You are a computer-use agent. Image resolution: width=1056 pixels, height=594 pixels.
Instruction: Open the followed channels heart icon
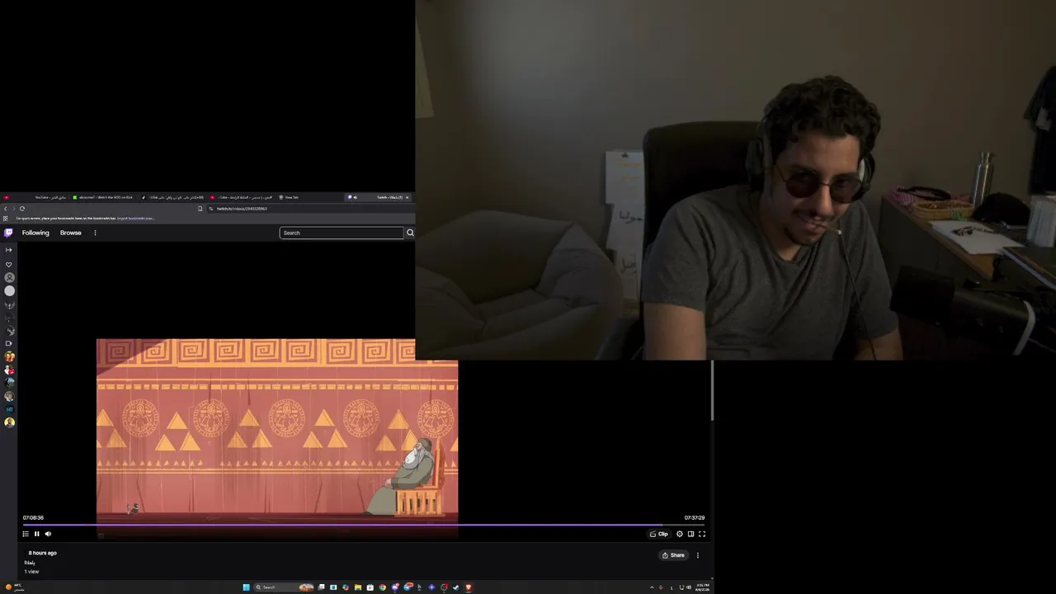tap(9, 265)
